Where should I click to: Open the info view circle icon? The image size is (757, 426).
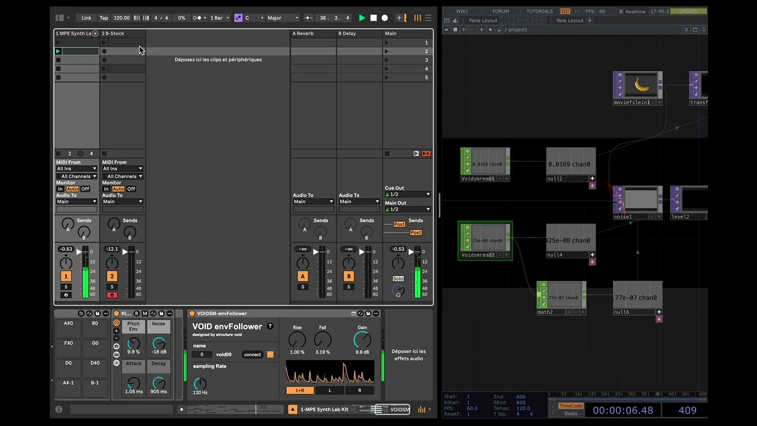pyautogui.click(x=59, y=409)
